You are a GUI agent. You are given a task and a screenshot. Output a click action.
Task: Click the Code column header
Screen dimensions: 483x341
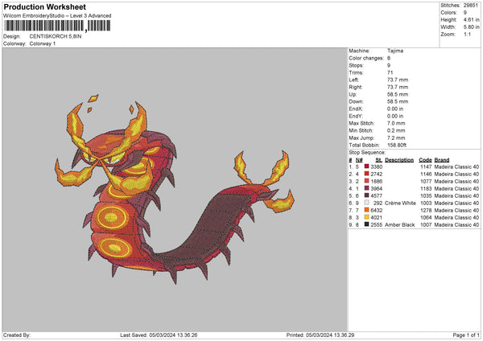pos(425,158)
